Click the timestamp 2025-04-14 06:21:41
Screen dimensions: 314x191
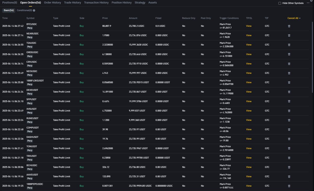pos(13,148)
